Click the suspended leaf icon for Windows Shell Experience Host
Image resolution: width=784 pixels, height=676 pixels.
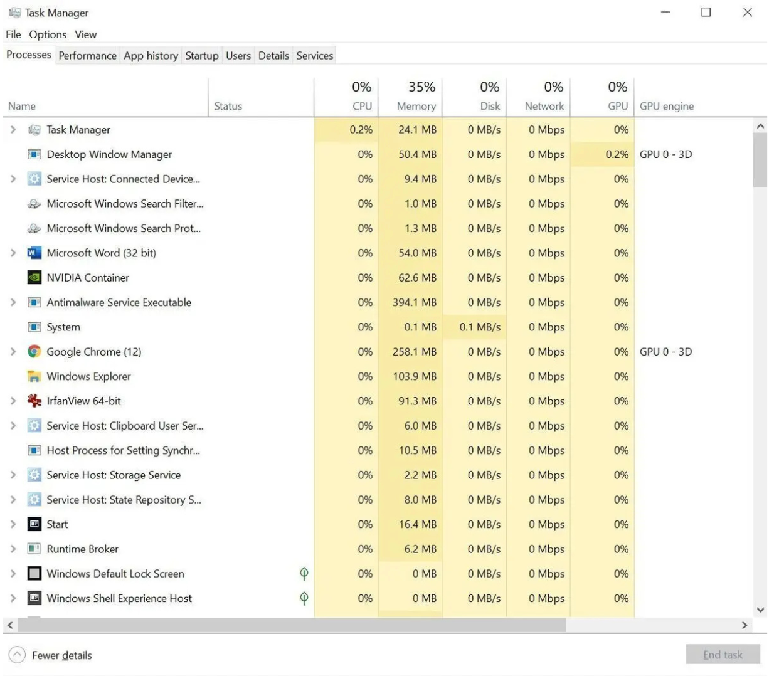(304, 598)
